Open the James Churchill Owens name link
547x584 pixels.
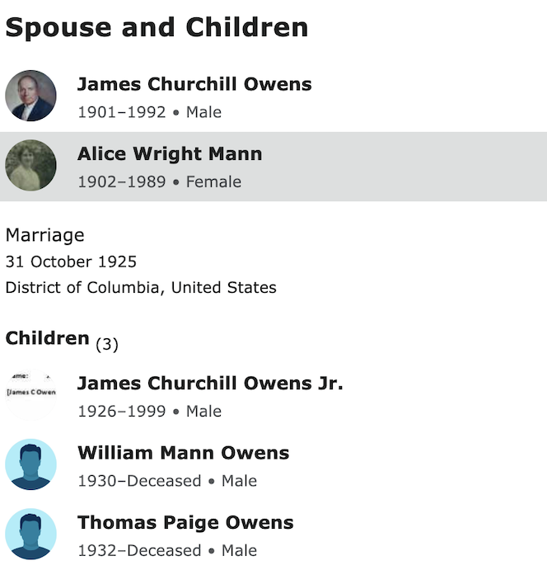click(x=194, y=84)
